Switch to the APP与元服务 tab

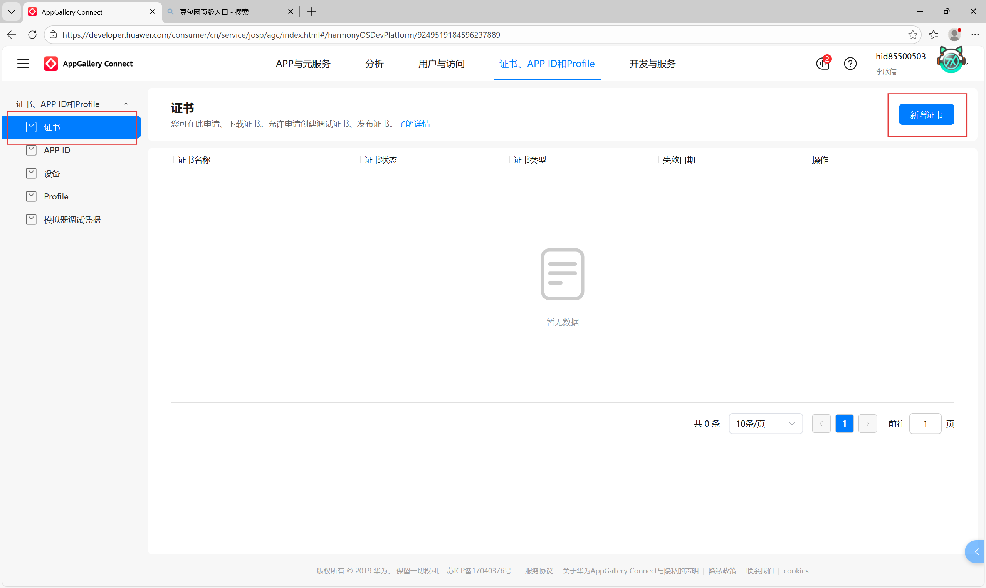tap(303, 64)
